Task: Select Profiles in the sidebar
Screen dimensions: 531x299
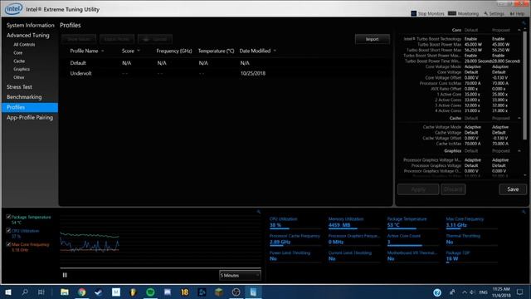Action: [30, 107]
